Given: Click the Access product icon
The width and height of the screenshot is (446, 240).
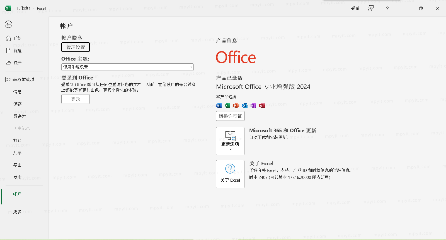Looking at the screenshot, I should click(262, 106).
